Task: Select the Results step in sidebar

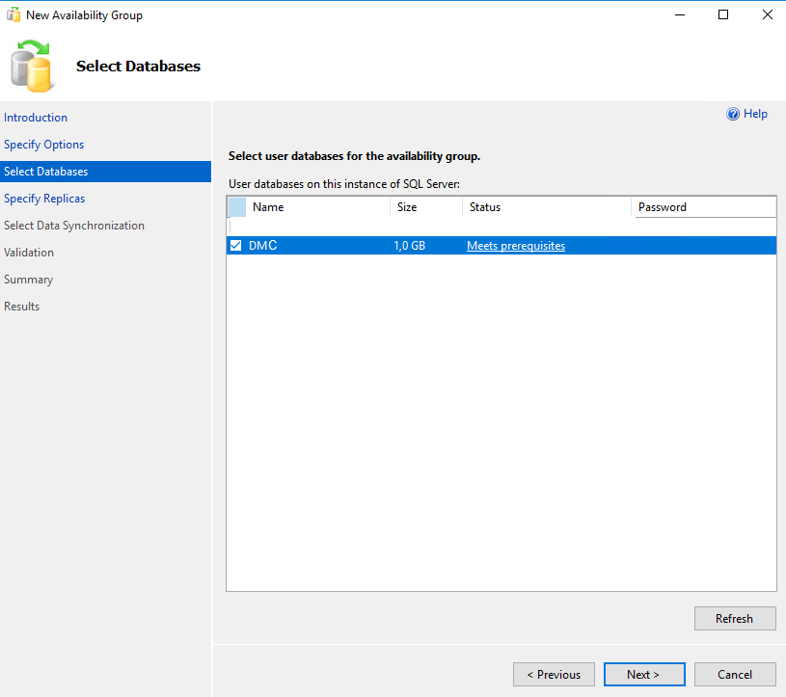Action: tap(21, 307)
